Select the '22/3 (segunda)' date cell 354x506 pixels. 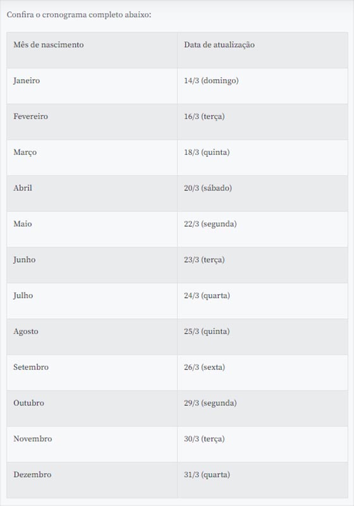pos(262,229)
